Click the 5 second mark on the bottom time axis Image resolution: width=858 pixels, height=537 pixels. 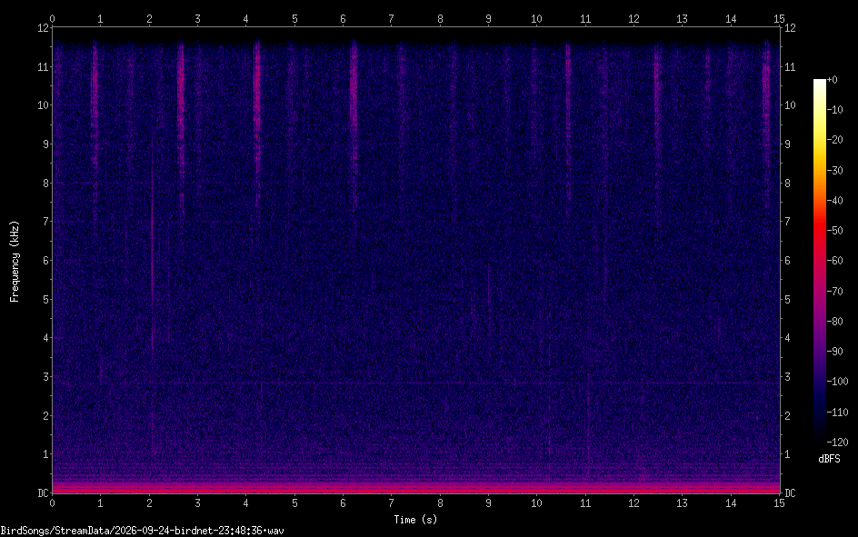294,503
